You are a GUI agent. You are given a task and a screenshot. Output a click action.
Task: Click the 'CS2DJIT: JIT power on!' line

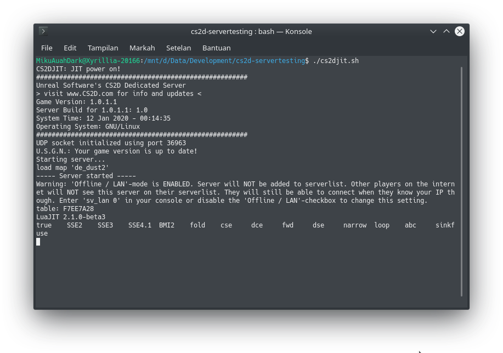coord(78,69)
